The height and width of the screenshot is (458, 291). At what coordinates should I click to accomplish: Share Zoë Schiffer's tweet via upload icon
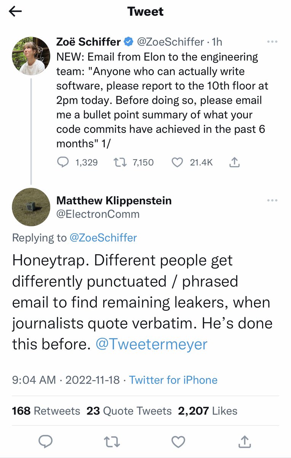[235, 163]
